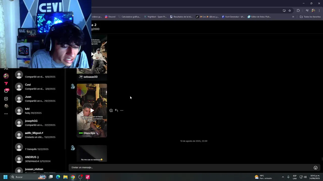
Task: Open the weather widget showing 18°C
Action: click(263, 177)
